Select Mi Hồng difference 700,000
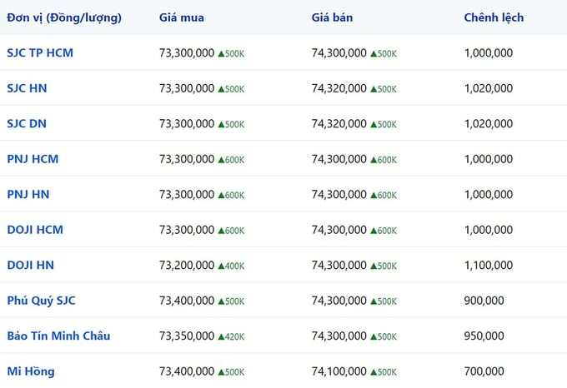567x388 pixels. [484, 371]
